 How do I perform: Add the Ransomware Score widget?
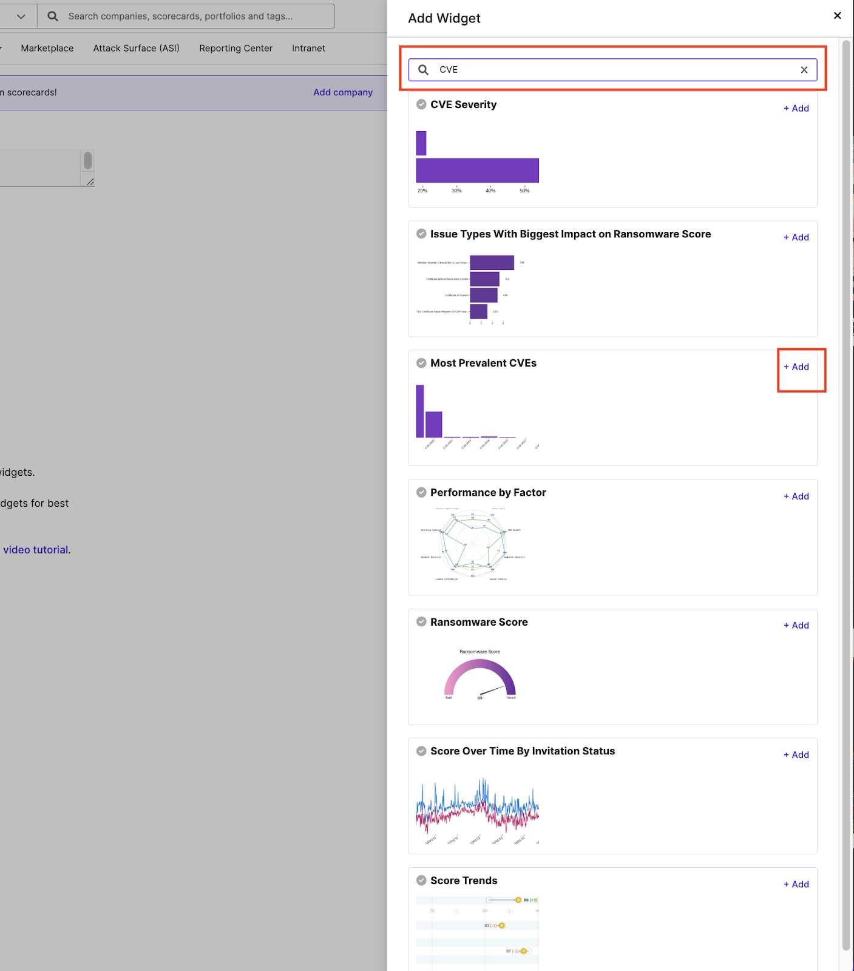tap(796, 625)
